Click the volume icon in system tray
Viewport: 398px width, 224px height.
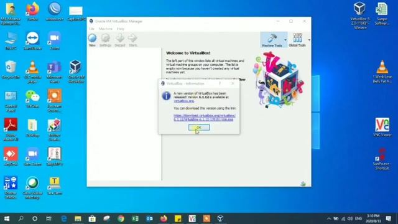tap(350, 218)
